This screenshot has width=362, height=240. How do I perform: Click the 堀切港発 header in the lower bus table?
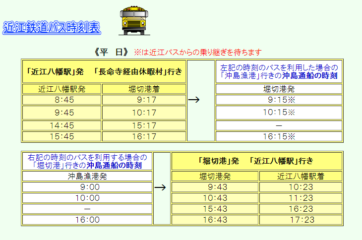click(215, 177)
